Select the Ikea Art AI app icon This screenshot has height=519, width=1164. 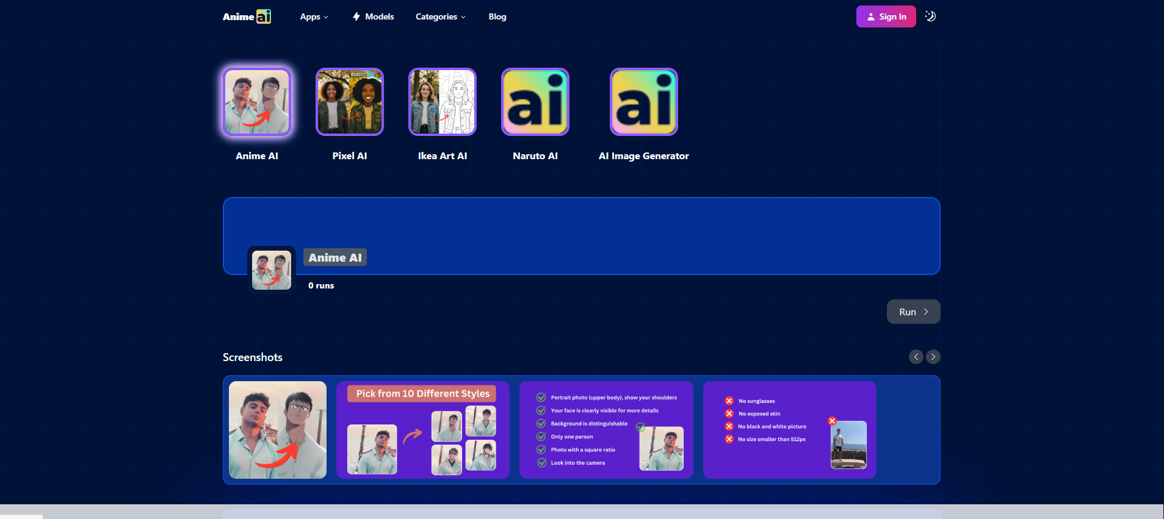click(x=443, y=102)
